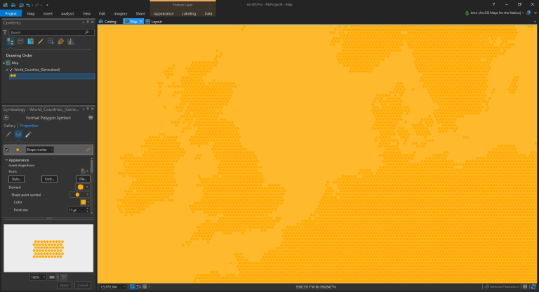Open the Labeling feature layer tab

click(x=189, y=13)
